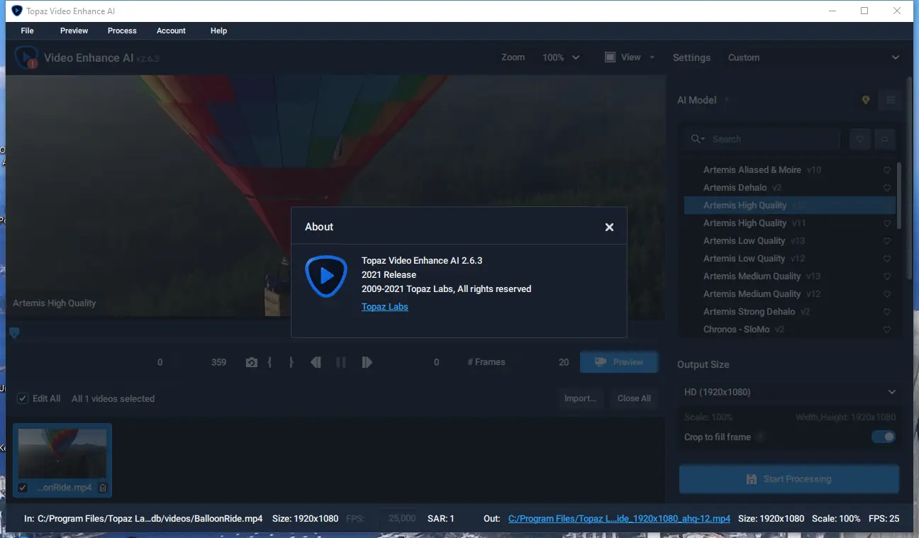
Task: Click the Video Enhance AI logo in header
Action: 27,57
